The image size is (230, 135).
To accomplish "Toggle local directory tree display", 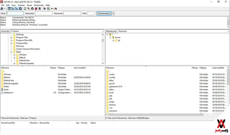I will coord(13,9).
